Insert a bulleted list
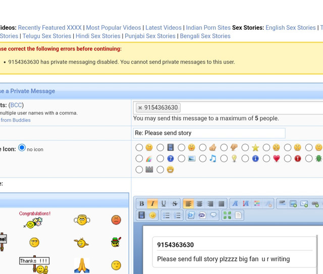This screenshot has height=274, width=323. [167, 215]
